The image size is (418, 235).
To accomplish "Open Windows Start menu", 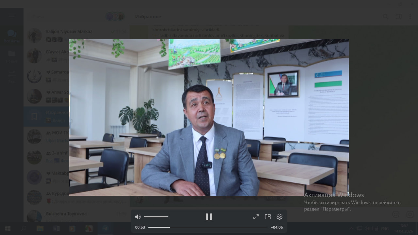I will (x=8, y=228).
